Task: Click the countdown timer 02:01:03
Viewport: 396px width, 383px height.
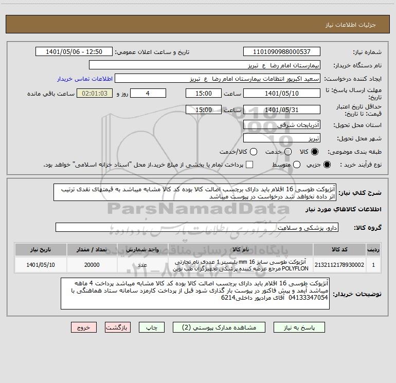Action: [x=95, y=93]
